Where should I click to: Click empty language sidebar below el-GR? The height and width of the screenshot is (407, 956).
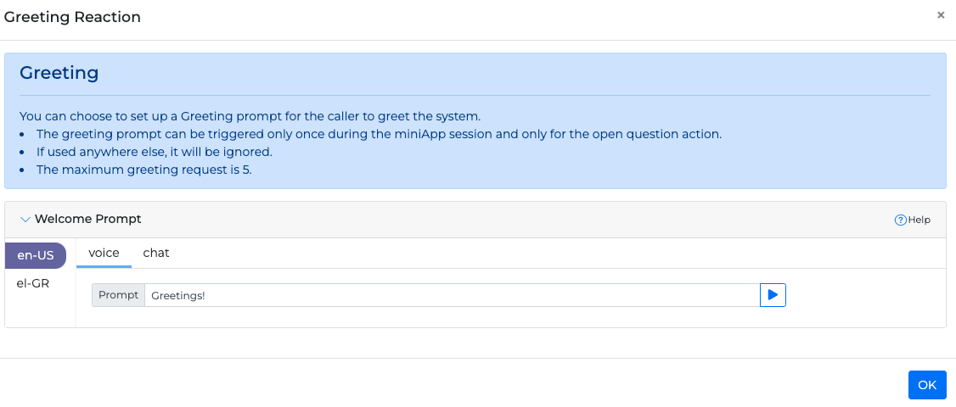click(39, 310)
